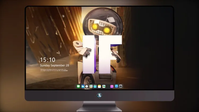This screenshot has height=112, width=199.
Task: Open the Photos gallery app in dock
Action: tap(104, 86)
